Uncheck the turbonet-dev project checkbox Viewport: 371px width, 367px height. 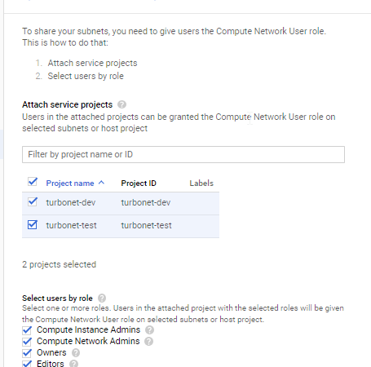tap(33, 201)
